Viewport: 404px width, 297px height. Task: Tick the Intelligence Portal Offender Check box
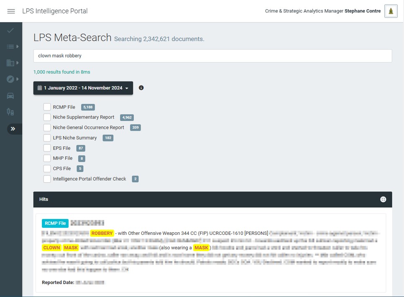47,179
